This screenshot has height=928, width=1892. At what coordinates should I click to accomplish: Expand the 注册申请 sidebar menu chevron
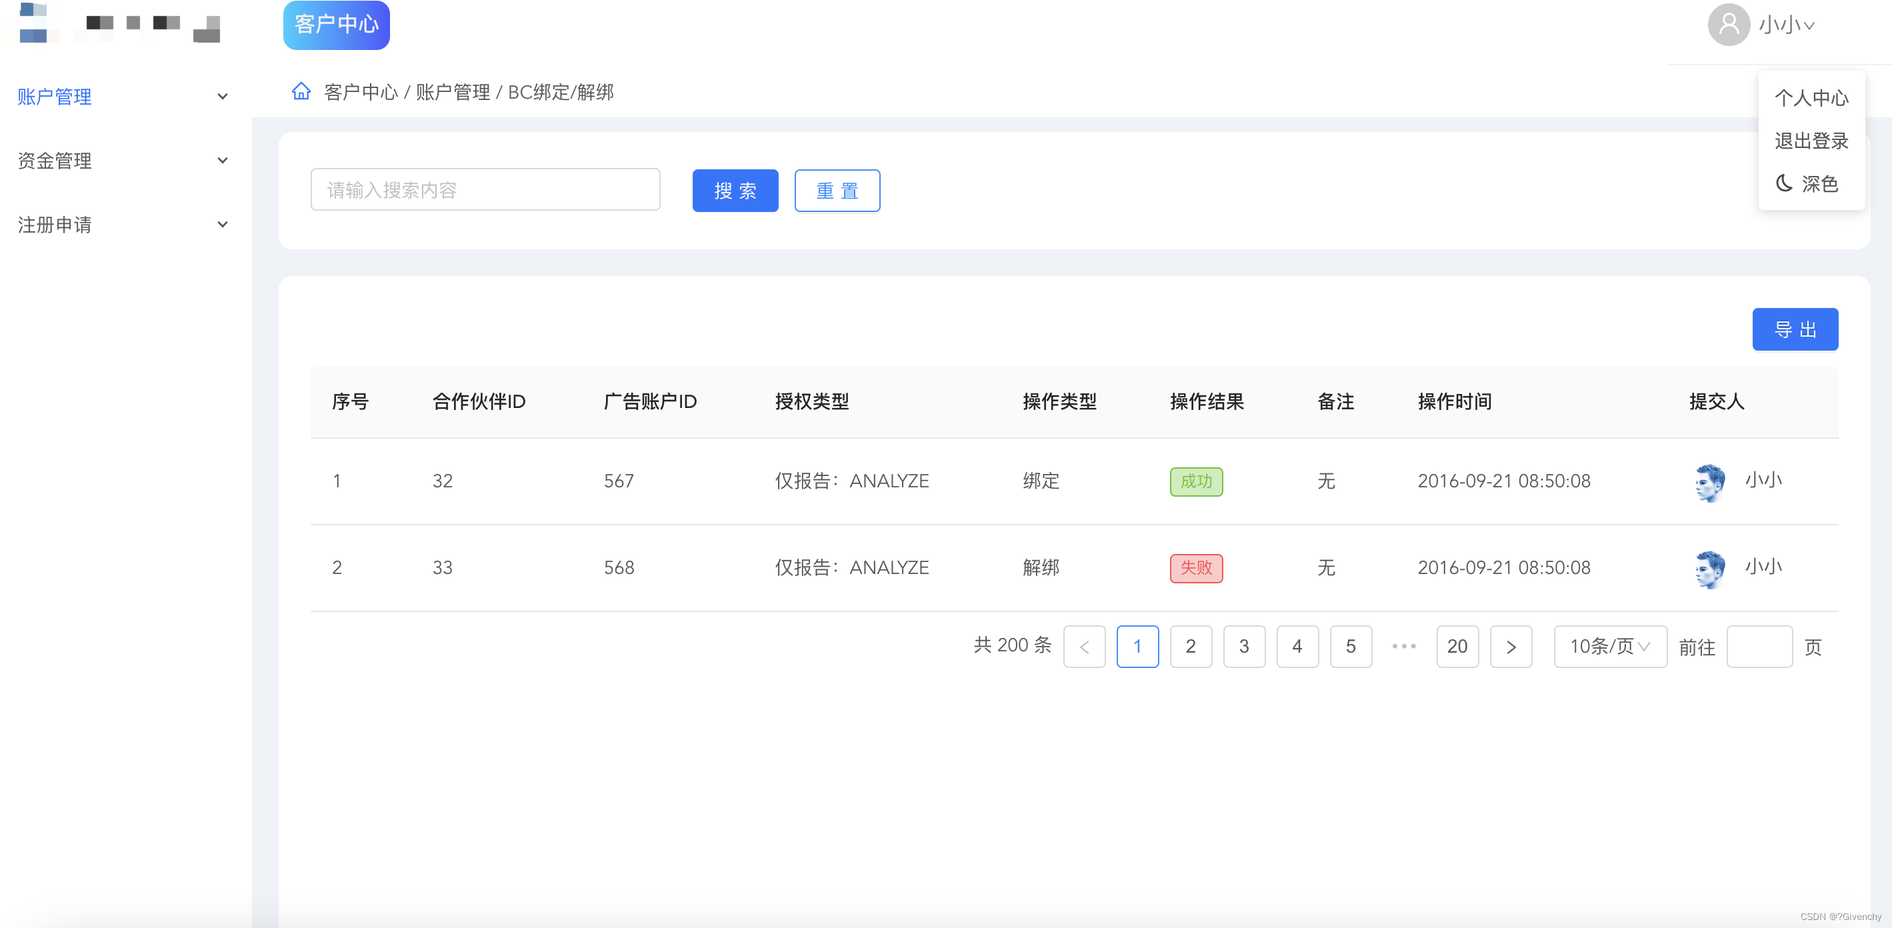(x=223, y=224)
